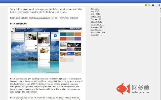Click the plus tile to add custom background
The image size is (161, 100).
tap(70, 60)
